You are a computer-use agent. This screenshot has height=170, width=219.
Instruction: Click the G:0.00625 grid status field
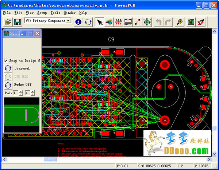click(157, 166)
